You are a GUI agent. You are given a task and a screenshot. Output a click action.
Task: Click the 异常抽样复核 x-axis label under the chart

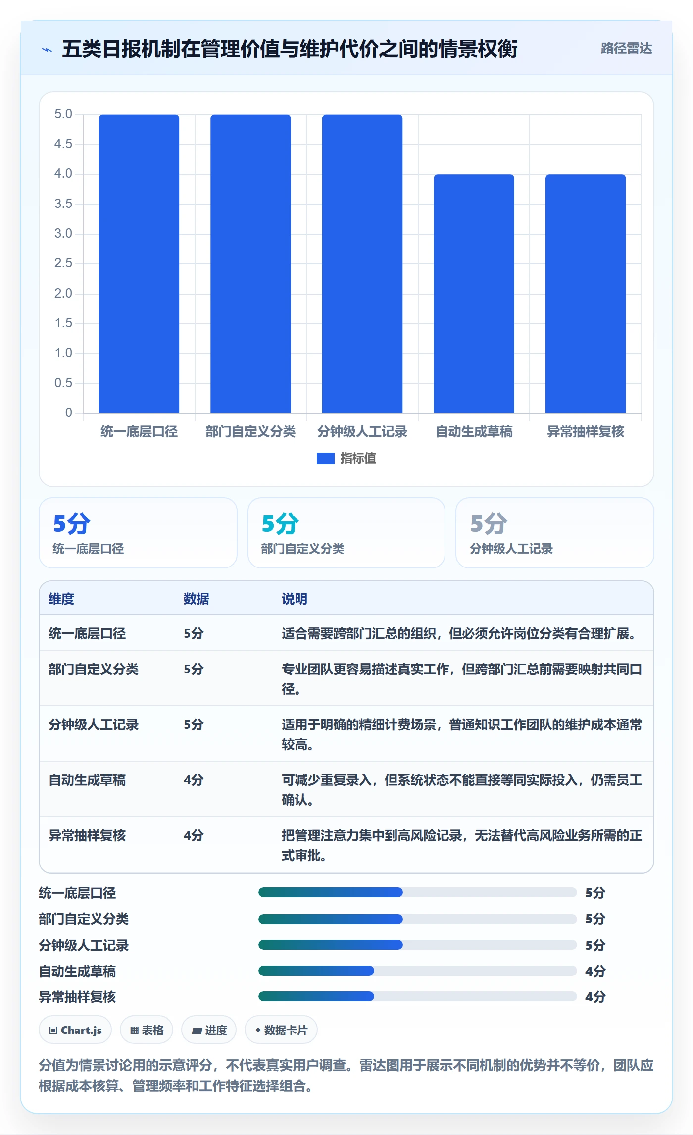(x=586, y=431)
